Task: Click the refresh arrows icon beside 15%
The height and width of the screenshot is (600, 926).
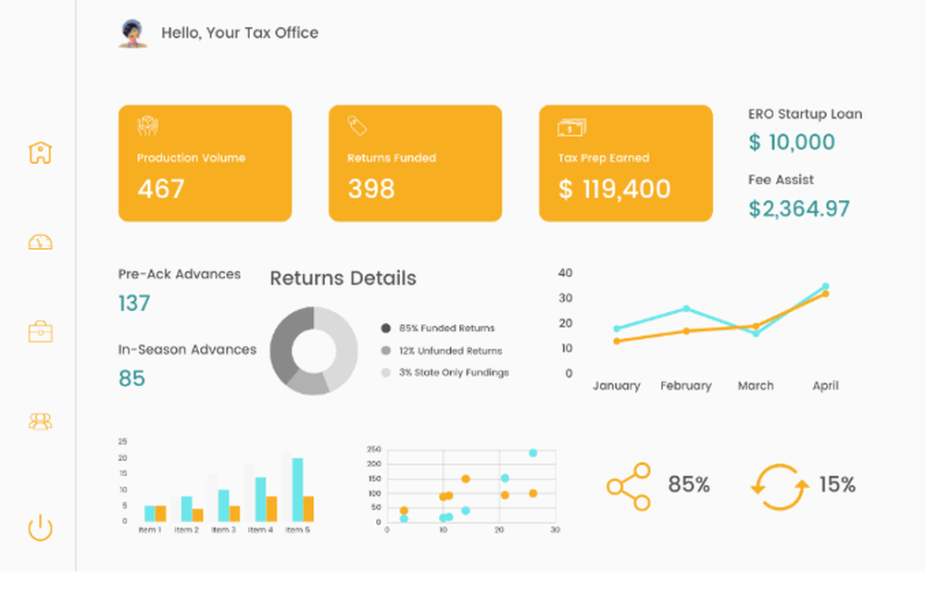Action: tap(778, 483)
